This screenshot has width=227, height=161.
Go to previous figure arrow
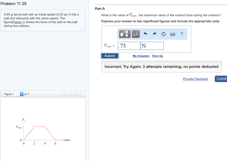click(x=65, y=94)
